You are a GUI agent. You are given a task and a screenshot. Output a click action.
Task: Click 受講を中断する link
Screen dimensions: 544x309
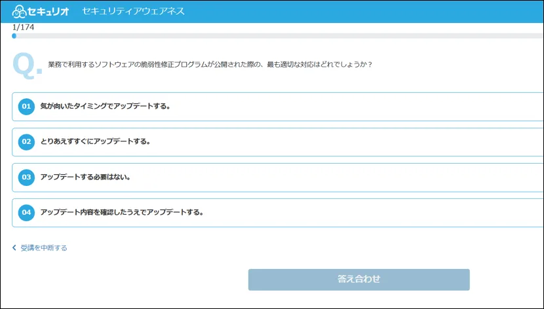coord(39,247)
